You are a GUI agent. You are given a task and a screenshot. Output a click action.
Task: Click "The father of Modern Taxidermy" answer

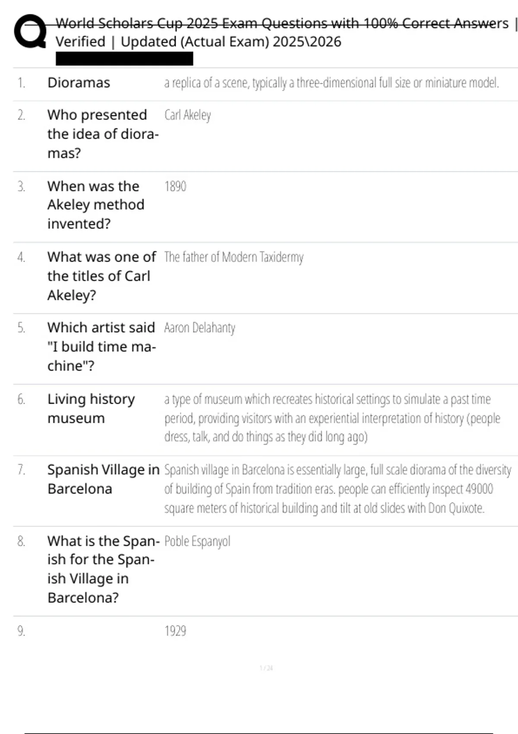coord(234,257)
